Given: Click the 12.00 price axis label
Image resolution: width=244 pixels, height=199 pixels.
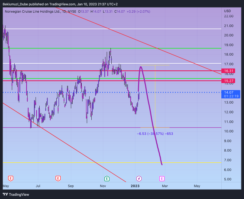Looking at the screenshot, I should click(x=229, y=112).
